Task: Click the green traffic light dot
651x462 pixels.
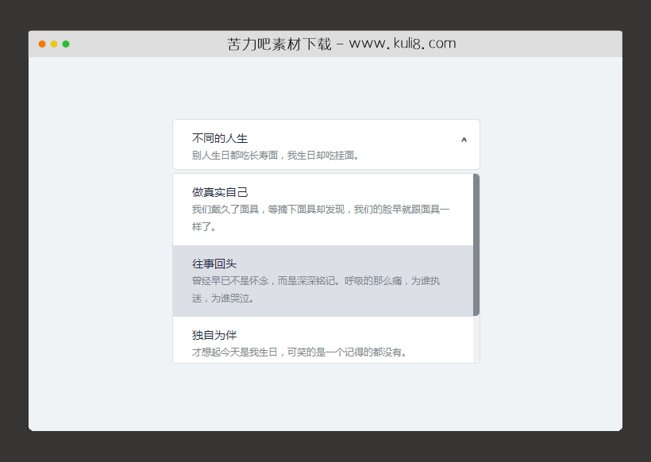Action: coord(65,44)
